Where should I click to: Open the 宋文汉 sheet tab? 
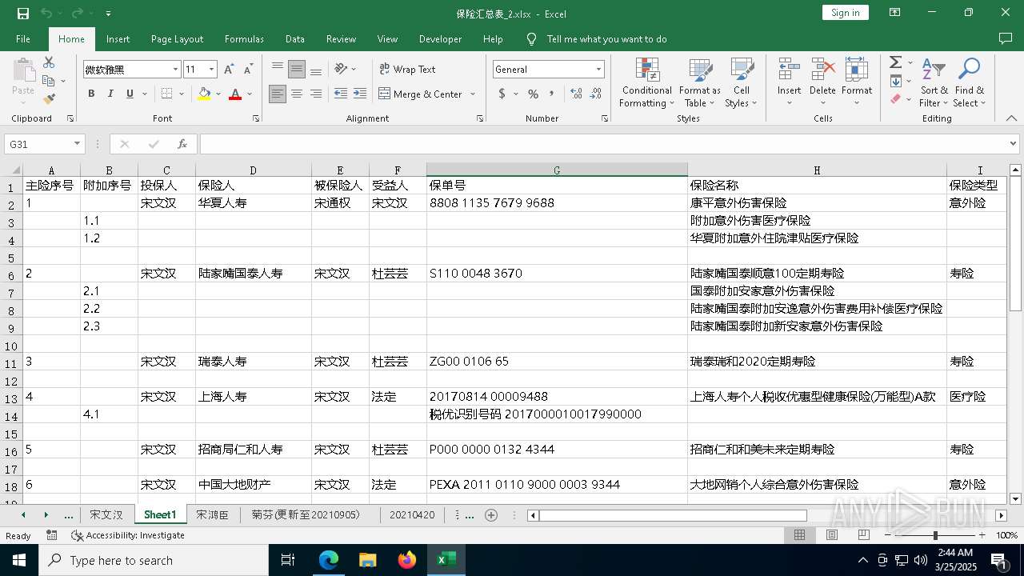[106, 514]
